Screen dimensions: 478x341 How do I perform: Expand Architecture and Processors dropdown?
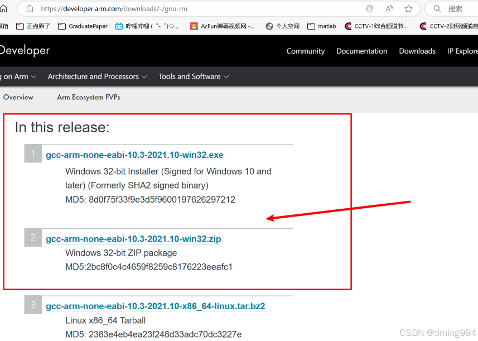97,76
